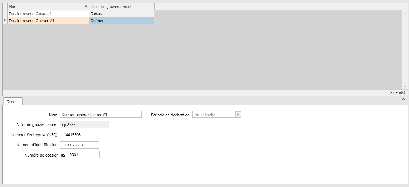Click the scrollbar up arrow of the list
409x187 pixels.
click(x=405, y=13)
